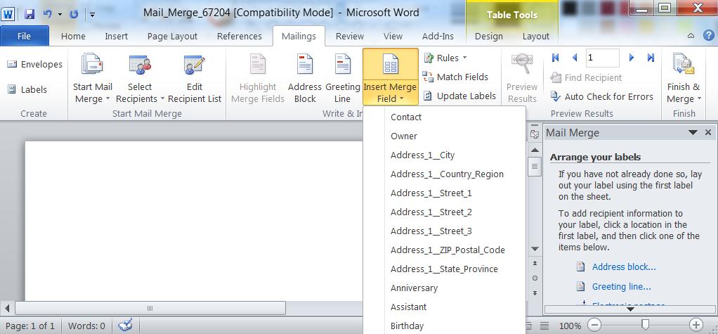Open Table Tools Design tab
Image resolution: width=718 pixels, height=334 pixels.
[488, 36]
